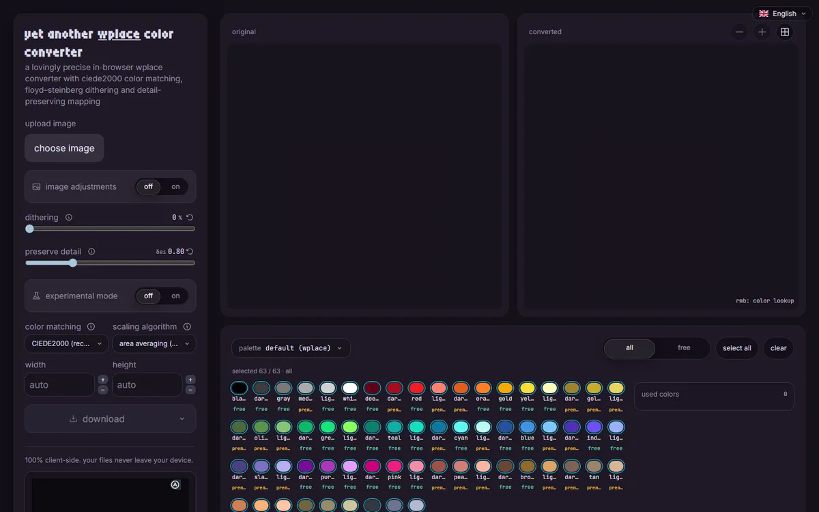The width and height of the screenshot is (819, 512).
Task: Toggle the red color swatch
Action: click(416, 388)
